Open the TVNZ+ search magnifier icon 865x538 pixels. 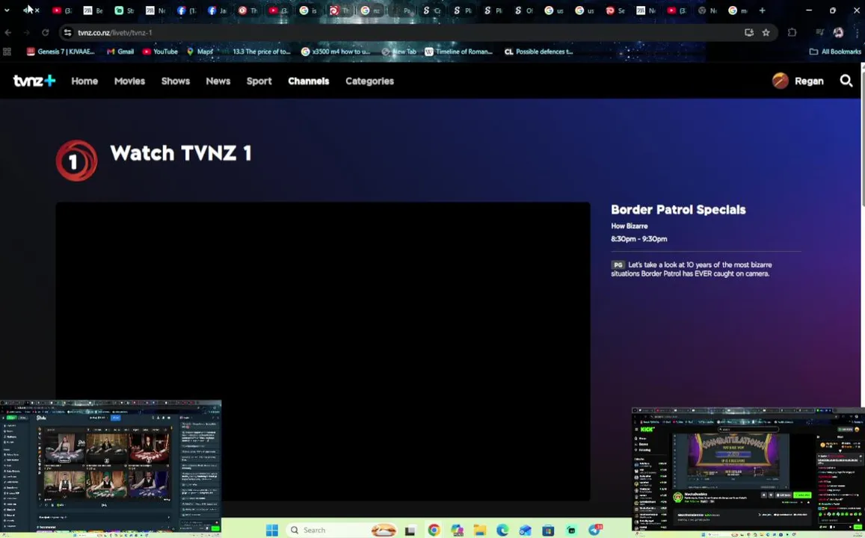point(846,81)
